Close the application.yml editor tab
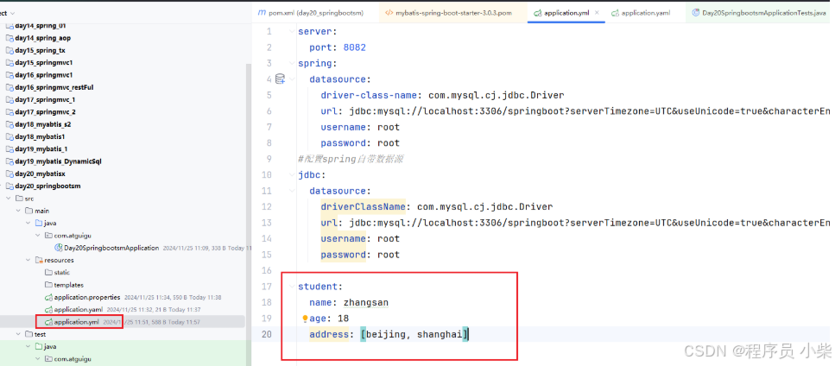Viewport: 835px width, 366px height. (597, 12)
